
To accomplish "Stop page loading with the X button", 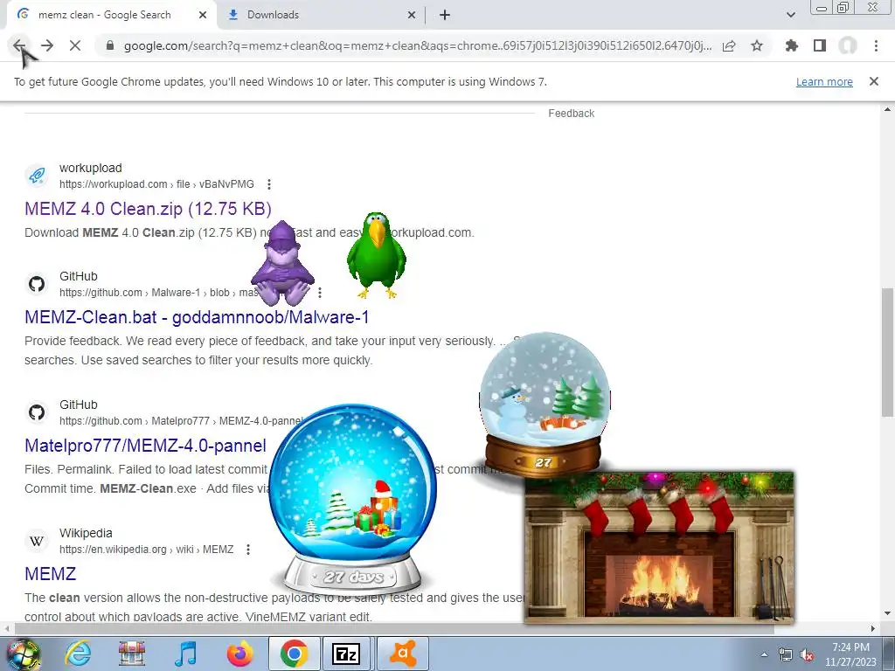I will 75,45.
